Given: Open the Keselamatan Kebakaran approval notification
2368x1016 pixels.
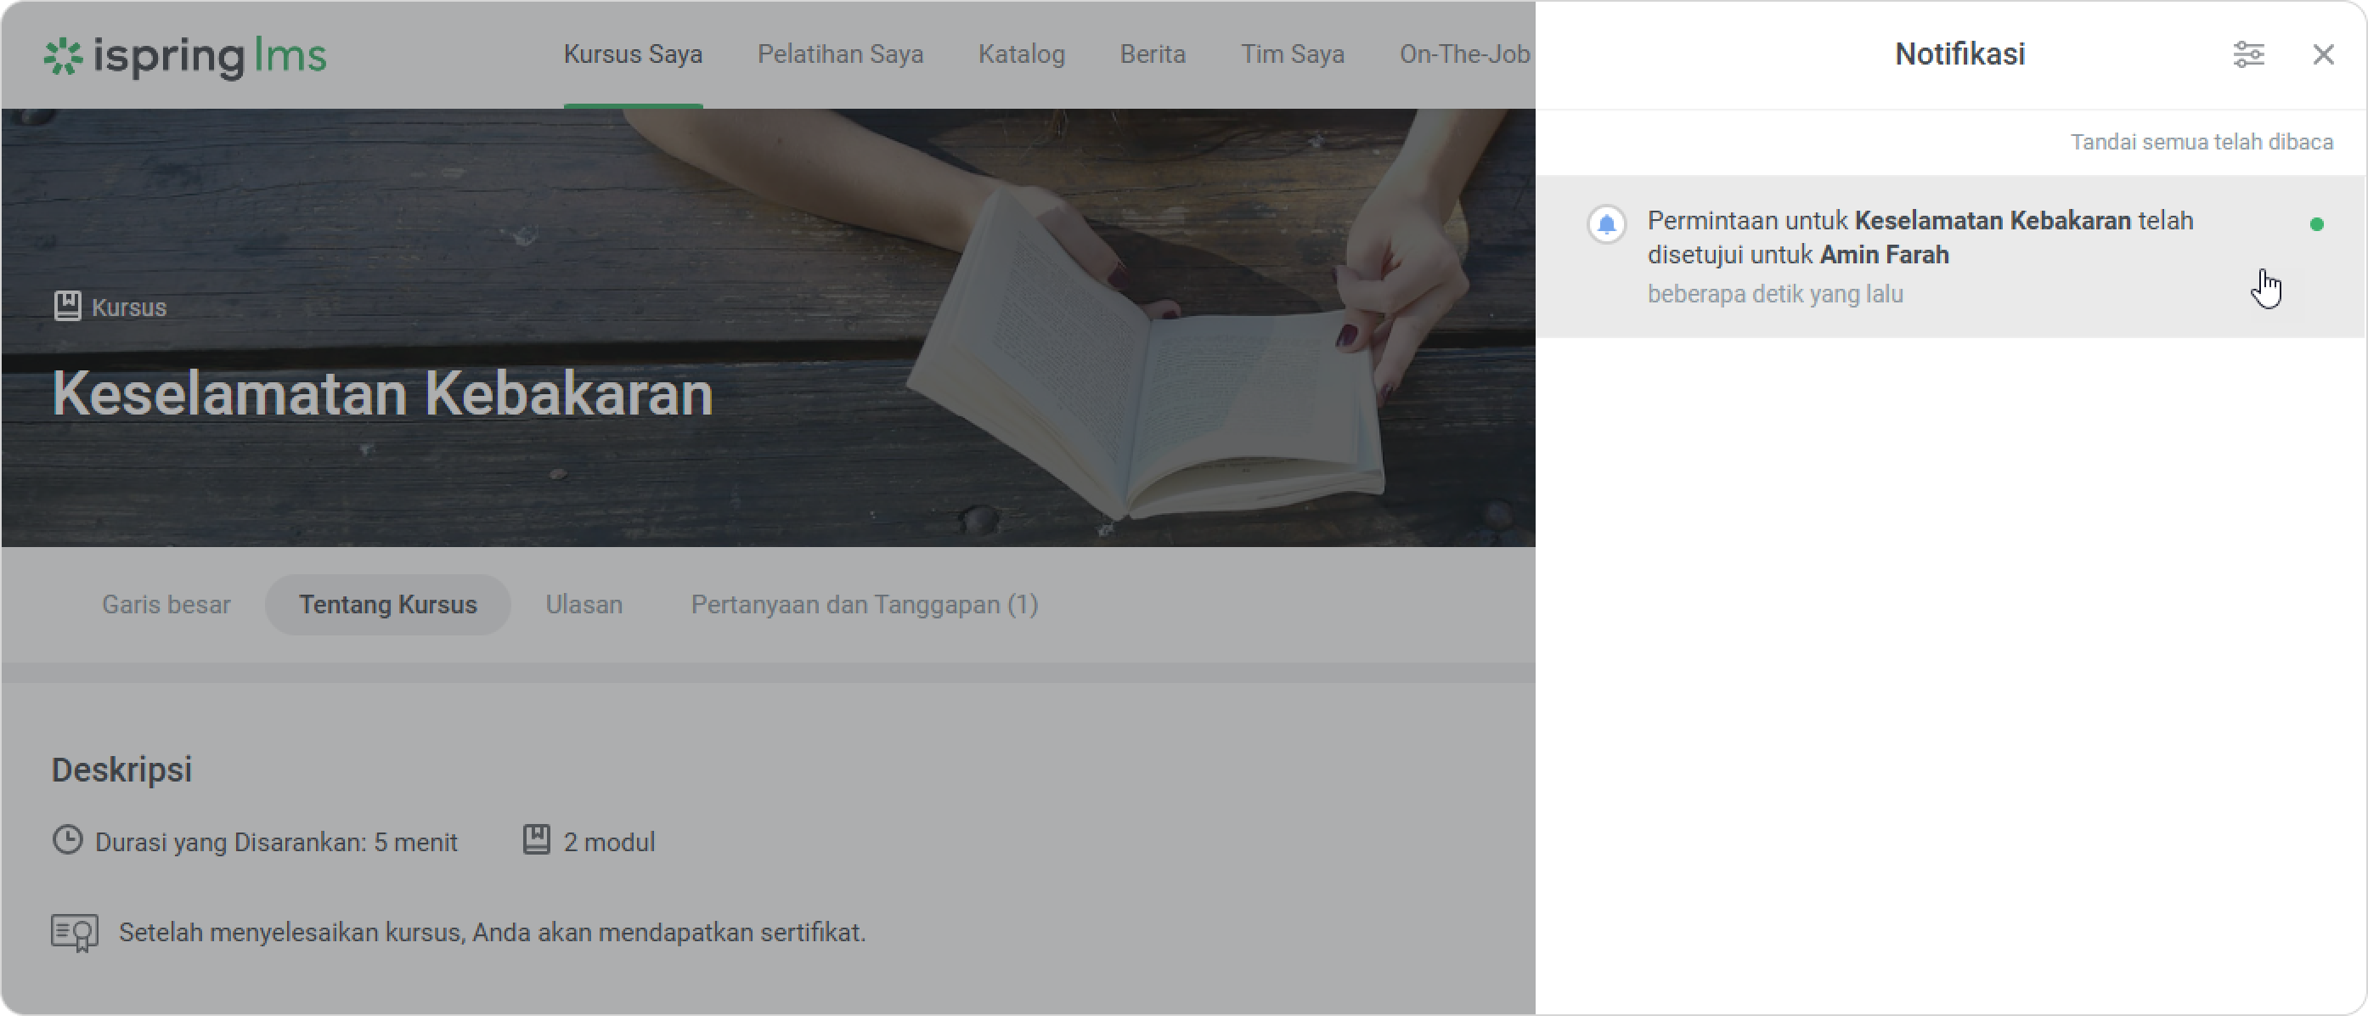Looking at the screenshot, I should 1920,255.
